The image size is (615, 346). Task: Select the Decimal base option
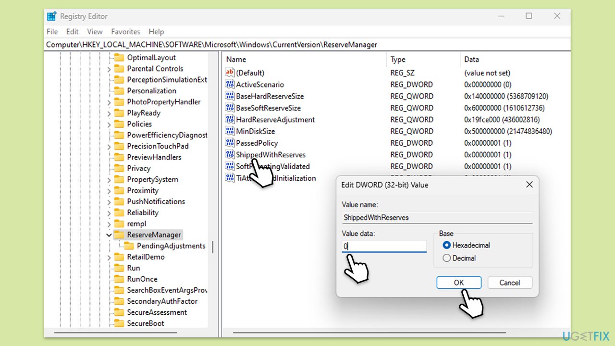447,258
